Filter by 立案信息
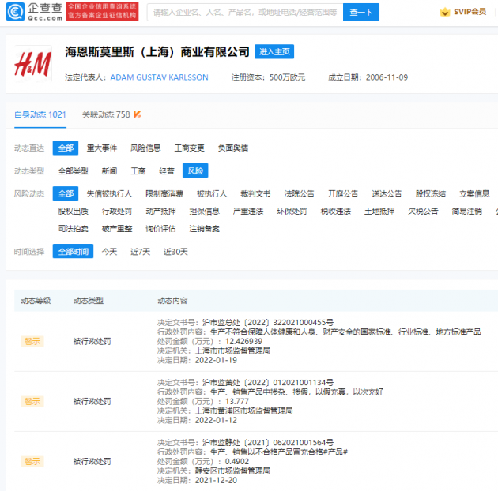Viewport: 498px width, 491px height. (x=474, y=194)
